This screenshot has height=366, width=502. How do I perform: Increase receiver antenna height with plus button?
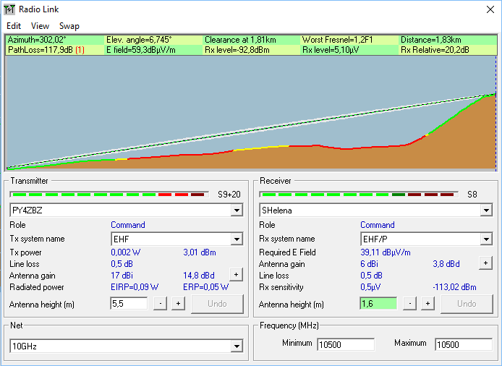[x=427, y=304]
